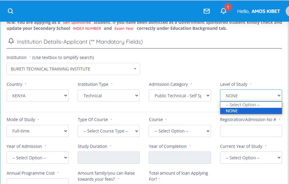Viewport: 289px width, 184px height.
Task: Click the red notification badge showing 1
Action: pos(228,7)
